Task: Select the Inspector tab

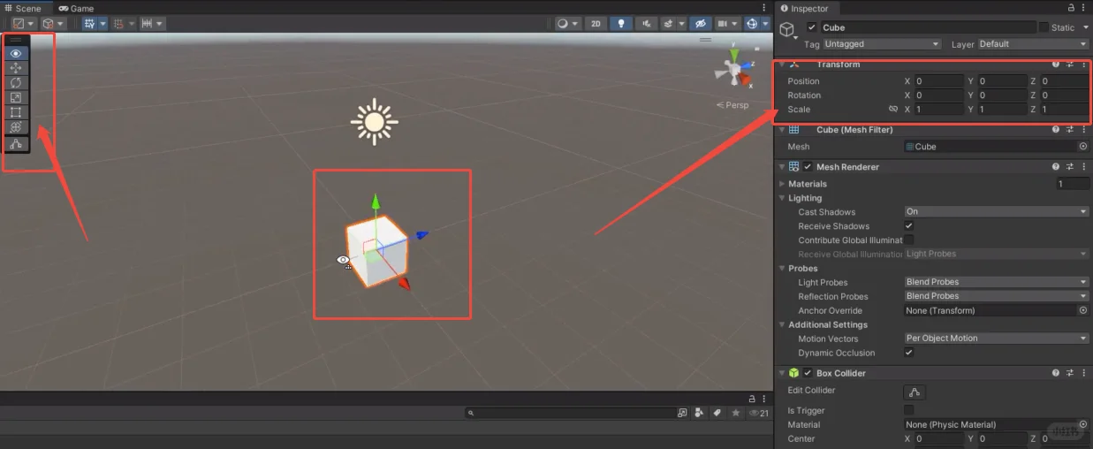Action: point(804,8)
